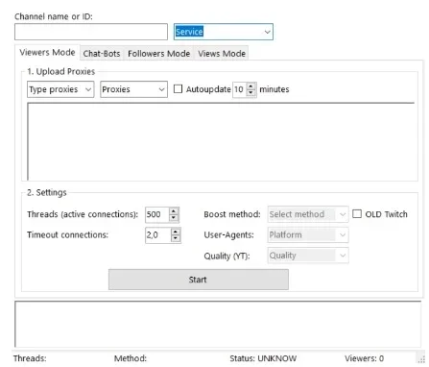Screen dimensions: 429x367
Task: Increase Threads active connections value
Action: 174,211
